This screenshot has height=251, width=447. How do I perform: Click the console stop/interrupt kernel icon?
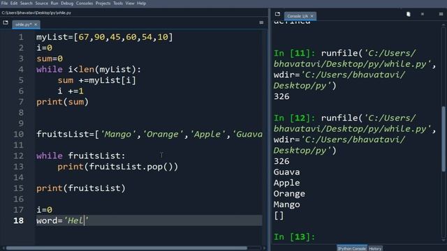tap(423, 14)
